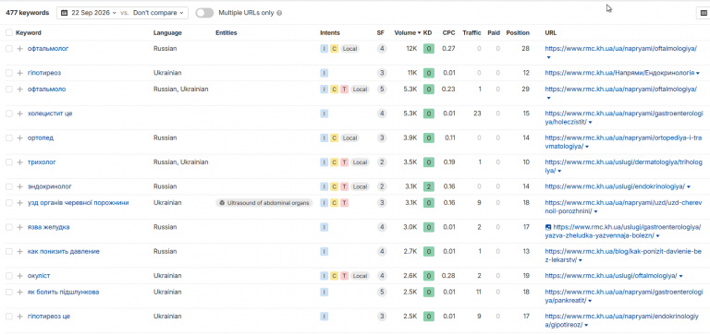
Task: Expand URL caret after holeczistit URL
Action: click(x=591, y=123)
